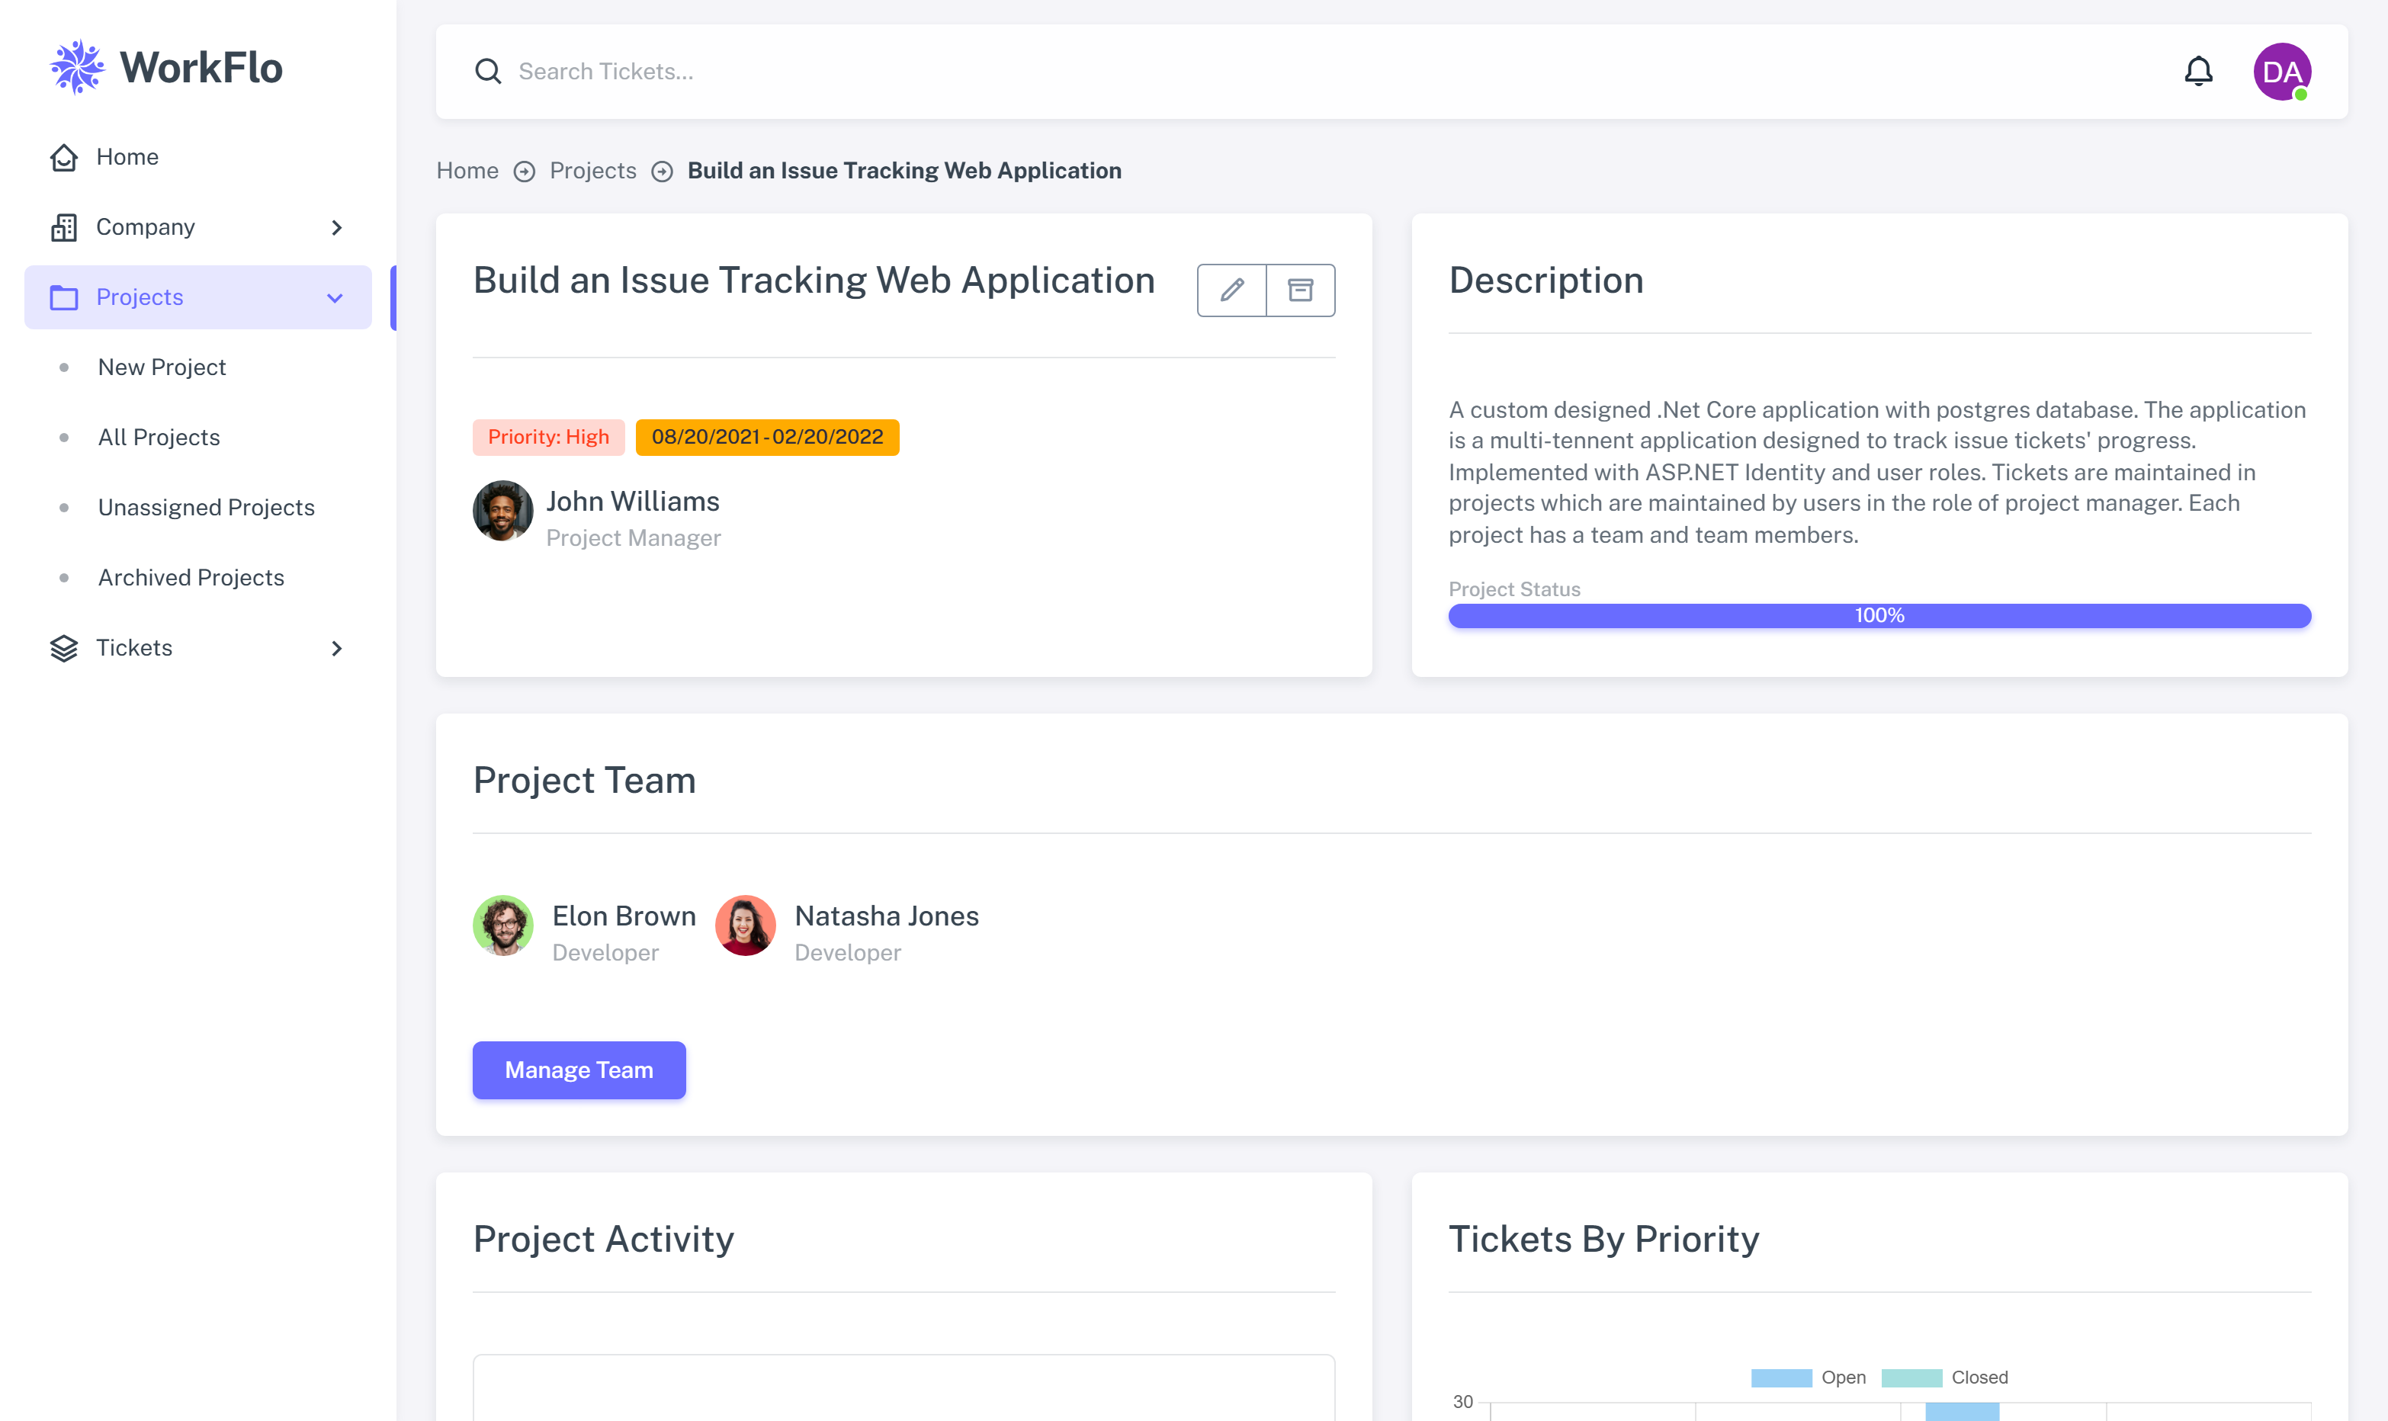
Task: Click the 08/20/2021-02/20/2022 date badge
Action: pos(767,438)
